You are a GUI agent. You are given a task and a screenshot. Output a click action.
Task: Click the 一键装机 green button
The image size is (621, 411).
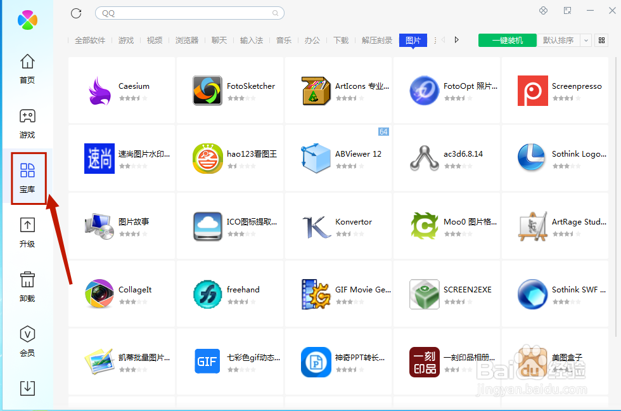coord(508,41)
